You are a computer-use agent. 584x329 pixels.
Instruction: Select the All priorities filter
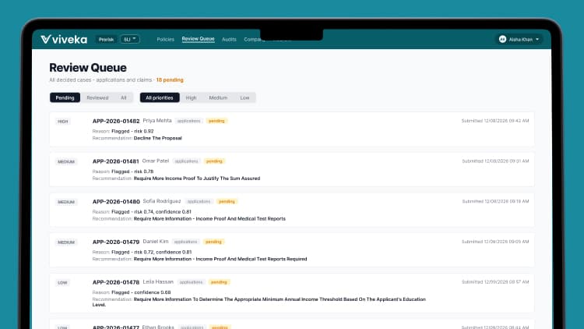[x=160, y=97]
